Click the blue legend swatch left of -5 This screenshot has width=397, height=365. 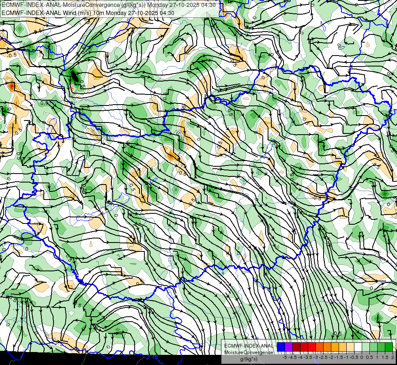pyautogui.click(x=281, y=347)
